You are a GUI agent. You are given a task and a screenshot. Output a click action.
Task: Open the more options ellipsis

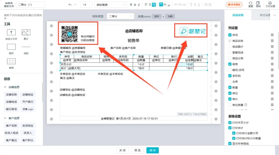pyautogui.click(x=274, y=15)
